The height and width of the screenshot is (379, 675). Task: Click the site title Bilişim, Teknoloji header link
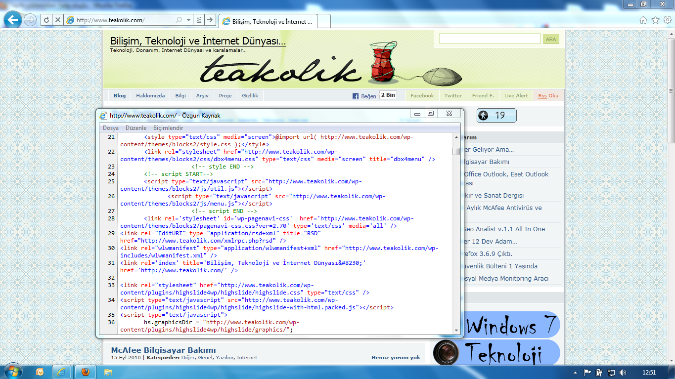pyautogui.click(x=198, y=41)
